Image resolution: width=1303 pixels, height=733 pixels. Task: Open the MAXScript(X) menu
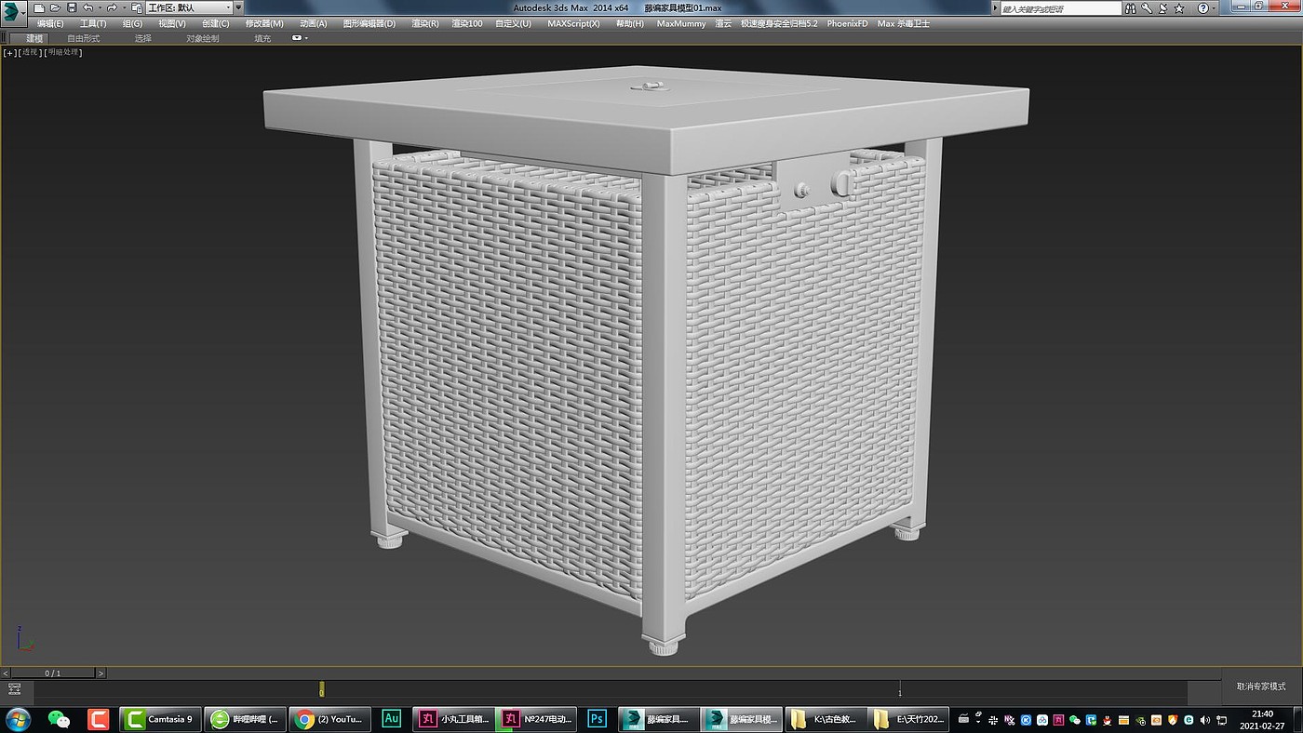pos(573,23)
